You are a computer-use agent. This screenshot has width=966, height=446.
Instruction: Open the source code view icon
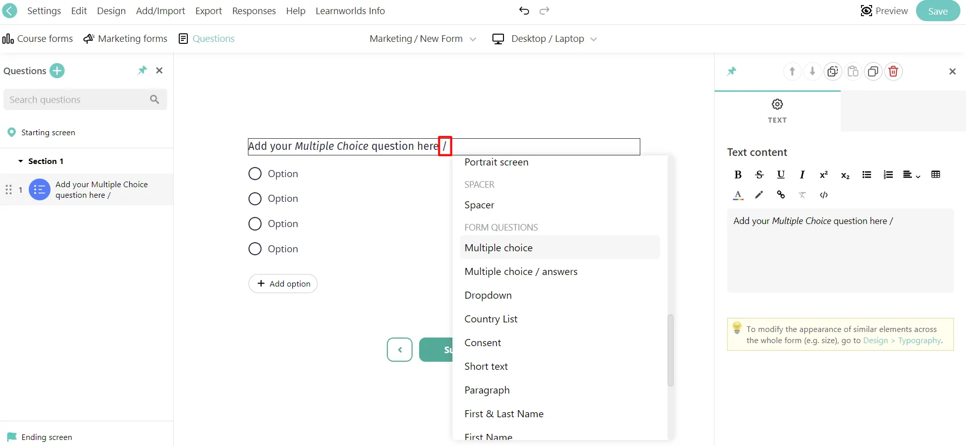[824, 195]
